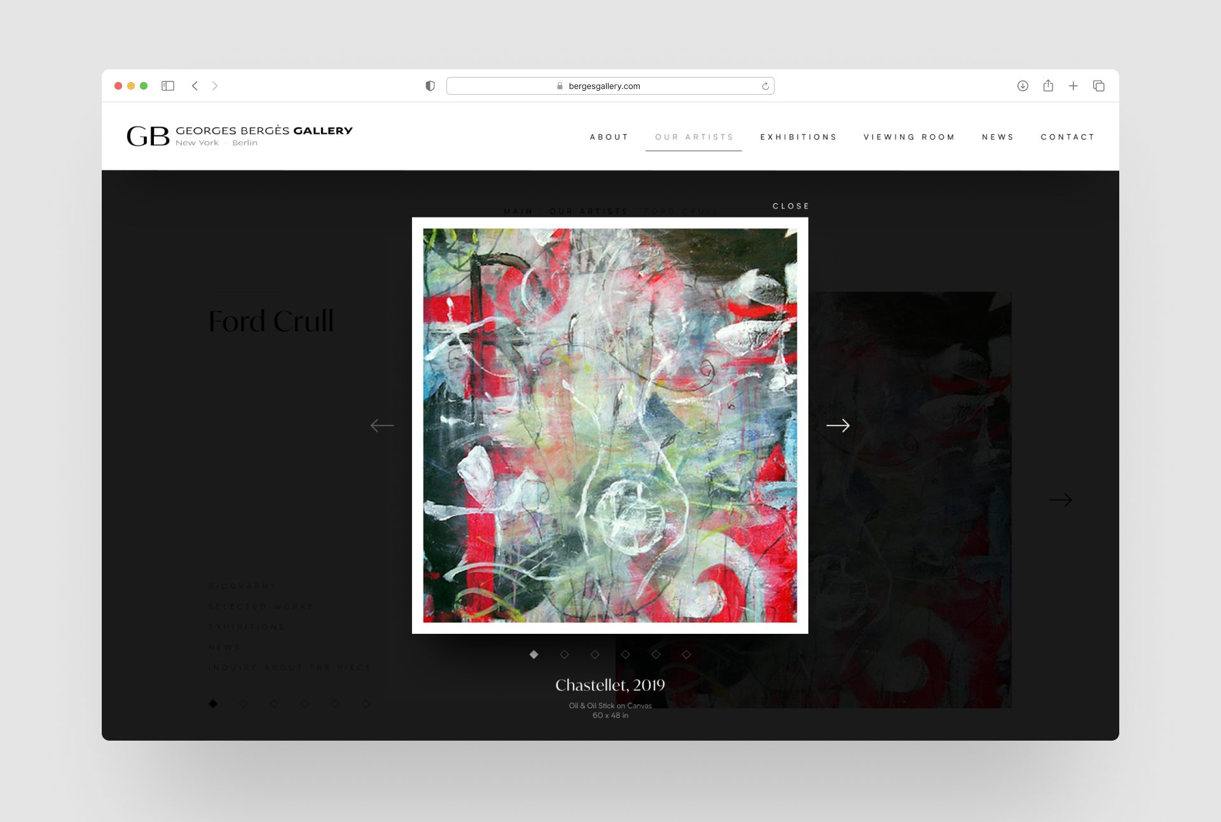Click the dimmed painting behind the lightbox
This screenshot has width=1221, height=822.
coord(909,500)
